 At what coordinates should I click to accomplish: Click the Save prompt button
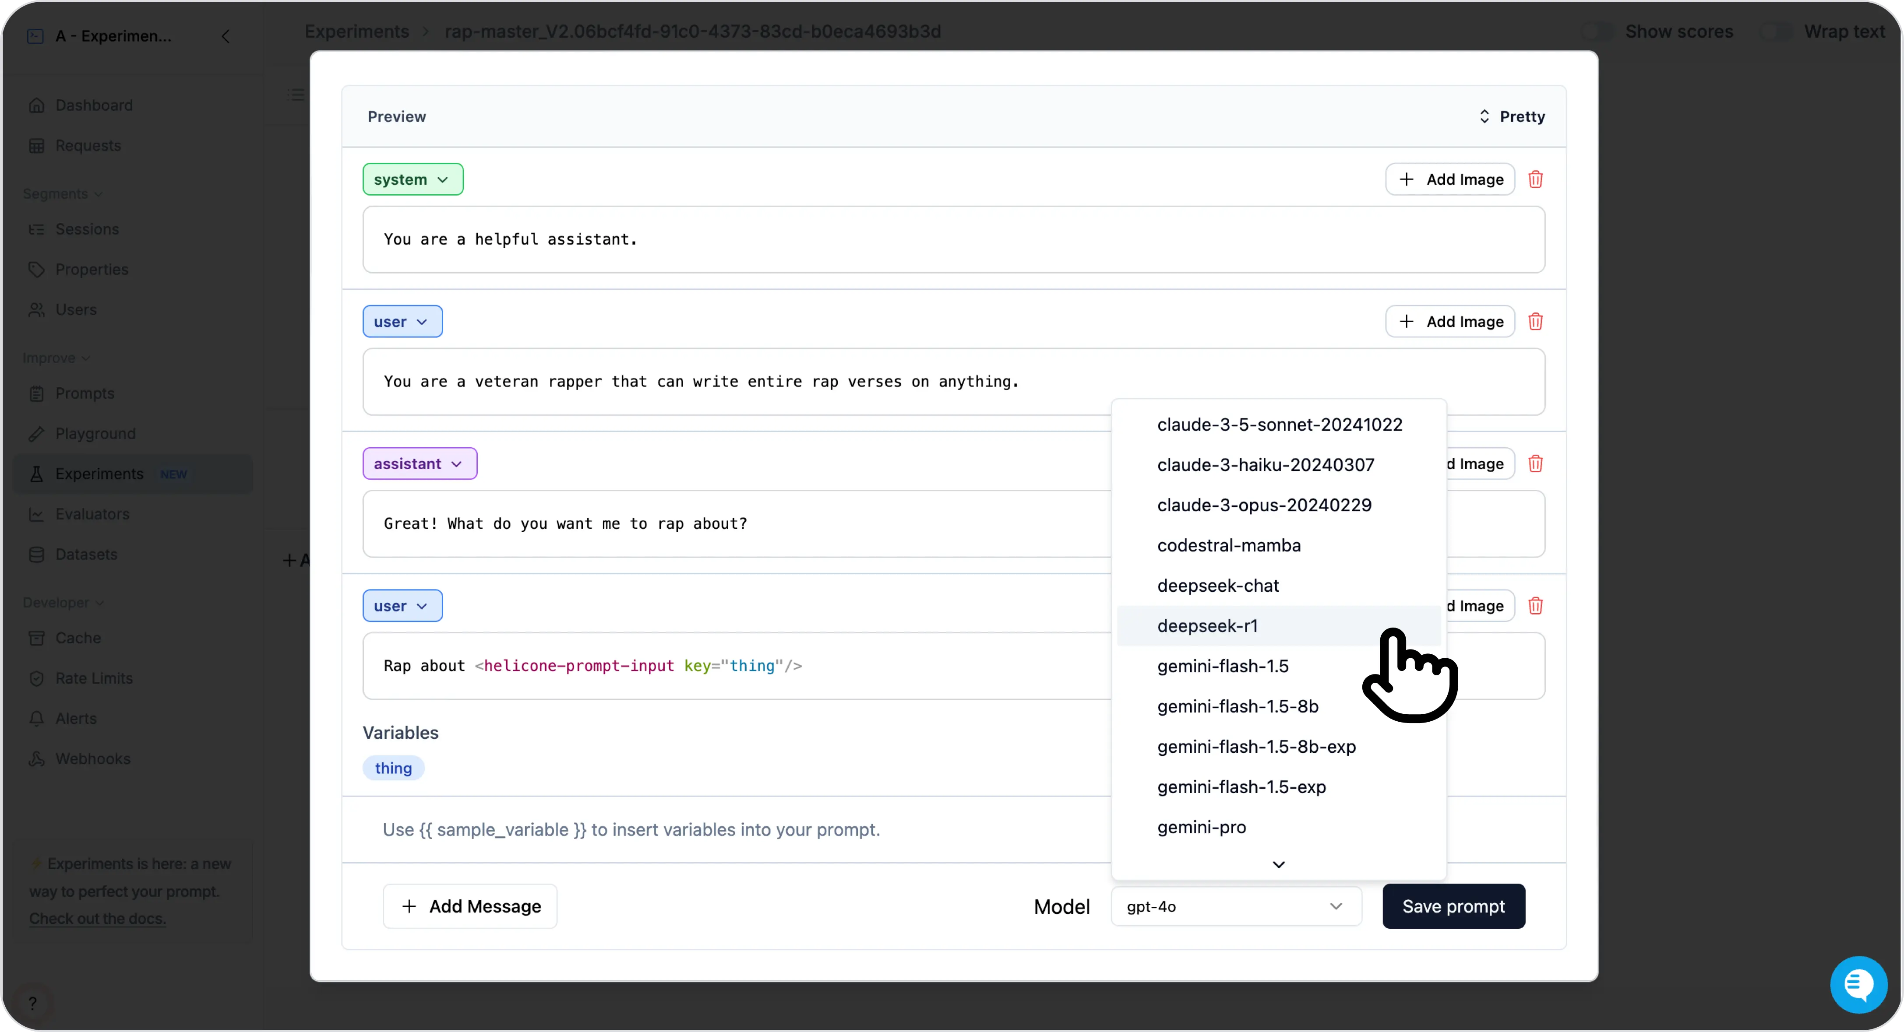coord(1453,906)
